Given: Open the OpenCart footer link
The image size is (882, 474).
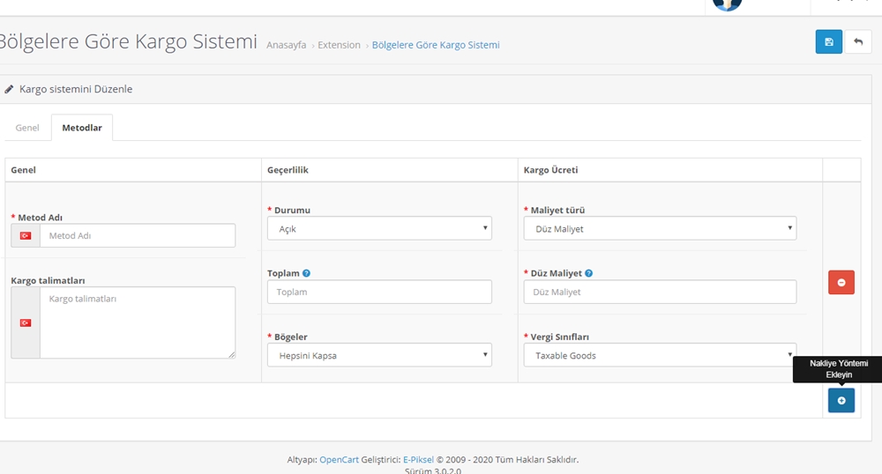Looking at the screenshot, I should click(x=340, y=459).
